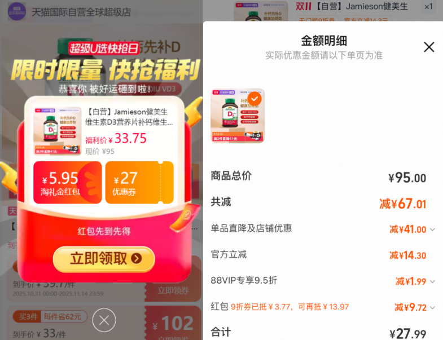This screenshot has width=443, height=340.
Task: Click the arrow icon on the 立即领取 button
Action: pos(137,258)
